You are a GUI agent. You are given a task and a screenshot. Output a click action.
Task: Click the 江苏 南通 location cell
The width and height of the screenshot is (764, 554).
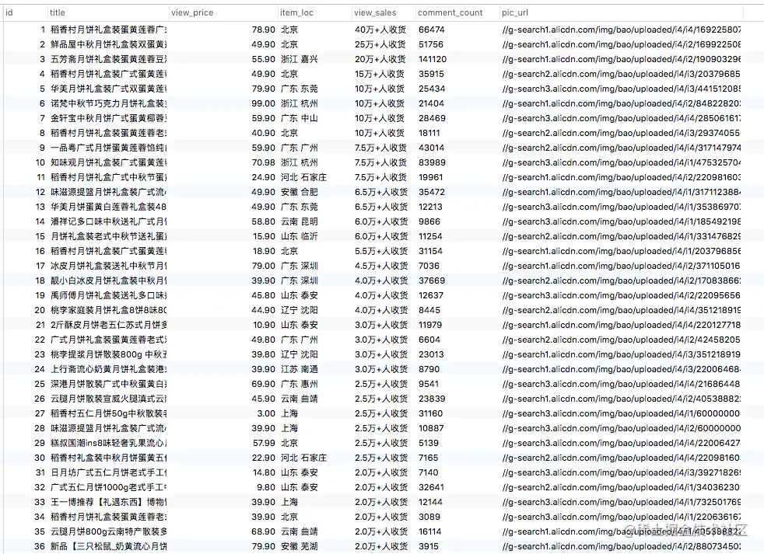(x=300, y=369)
